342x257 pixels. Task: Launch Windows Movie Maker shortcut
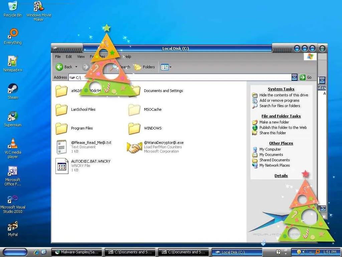coord(39,11)
